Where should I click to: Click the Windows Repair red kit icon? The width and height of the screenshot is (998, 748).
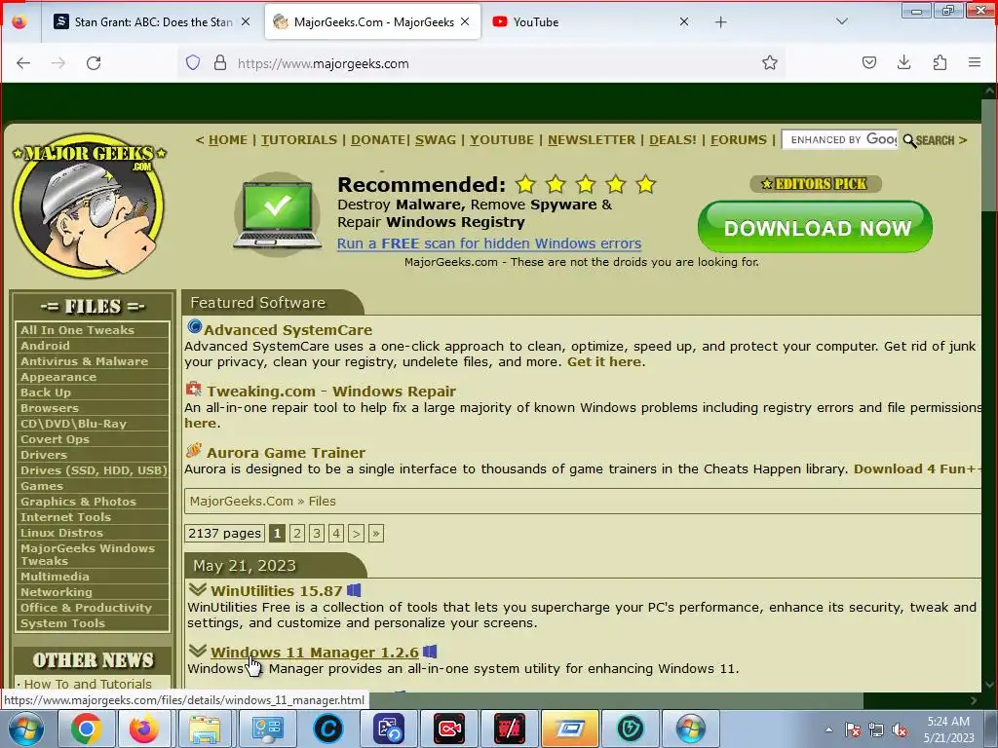pyautogui.click(x=194, y=389)
